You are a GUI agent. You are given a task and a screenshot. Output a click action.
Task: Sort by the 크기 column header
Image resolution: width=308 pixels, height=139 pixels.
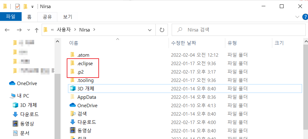279,43
